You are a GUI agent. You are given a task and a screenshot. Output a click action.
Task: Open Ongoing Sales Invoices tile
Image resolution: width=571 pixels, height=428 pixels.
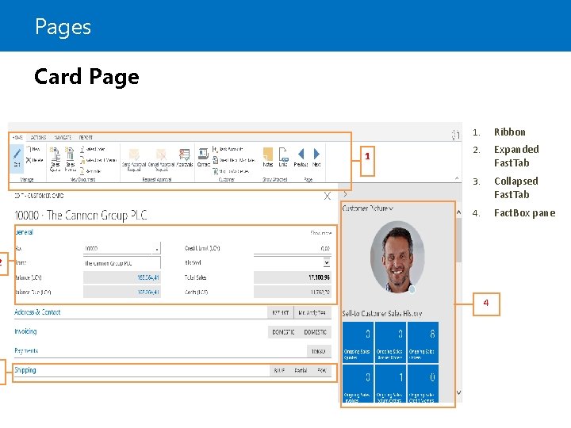click(x=358, y=384)
